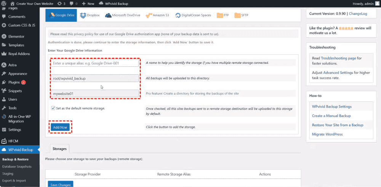Open the Settings sidebar menu
The width and height of the screenshot is (381, 187).
14,130
